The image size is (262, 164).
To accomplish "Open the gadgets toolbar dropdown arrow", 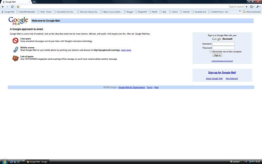I will (243, 161).
